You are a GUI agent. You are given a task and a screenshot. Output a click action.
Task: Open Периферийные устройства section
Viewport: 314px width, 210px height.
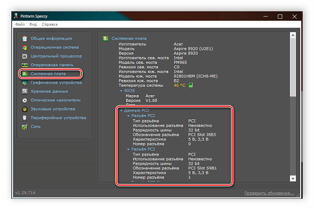click(x=58, y=118)
